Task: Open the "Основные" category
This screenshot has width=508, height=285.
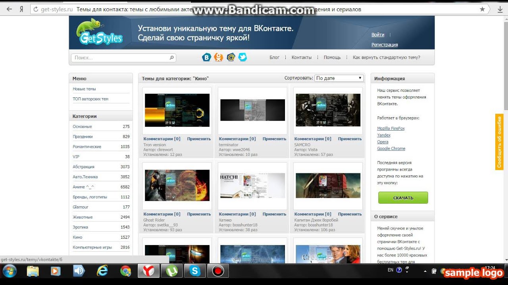Action: tap(82, 127)
